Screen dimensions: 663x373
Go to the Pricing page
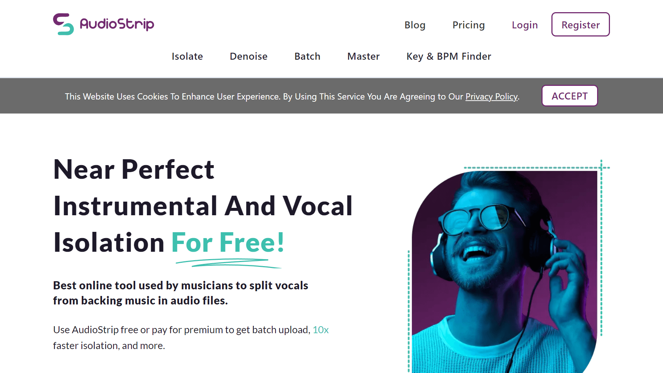(469, 25)
